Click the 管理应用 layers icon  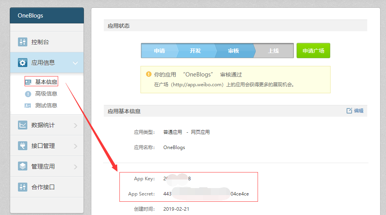click(23, 167)
